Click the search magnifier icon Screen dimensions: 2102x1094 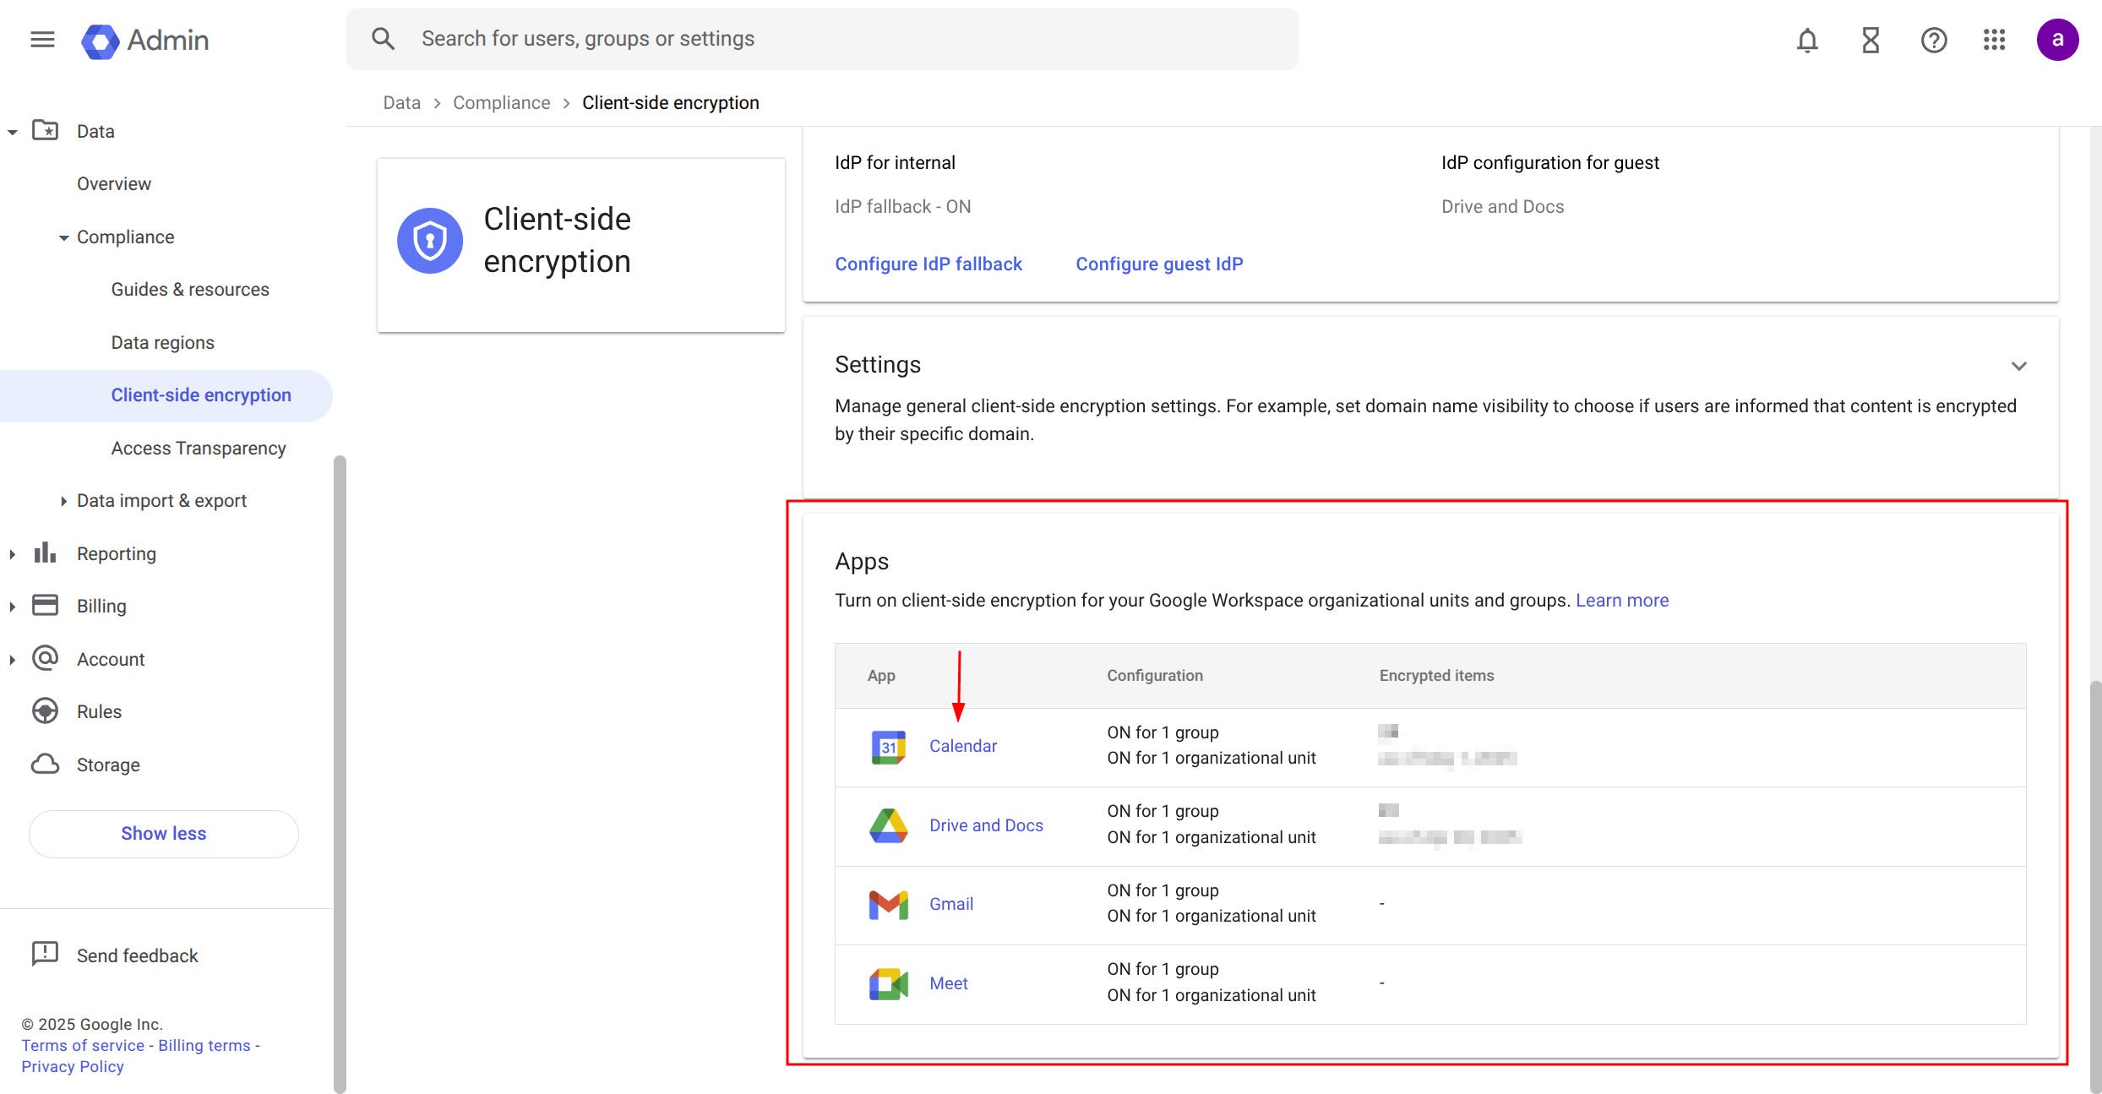[383, 39]
